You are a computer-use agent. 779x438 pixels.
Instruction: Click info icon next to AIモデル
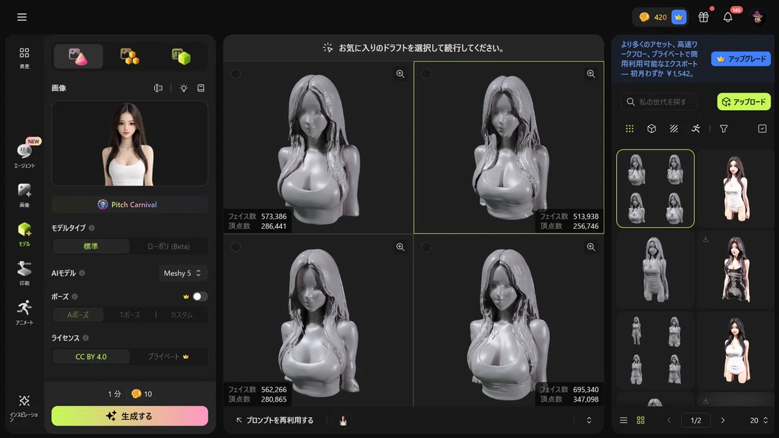tap(82, 274)
